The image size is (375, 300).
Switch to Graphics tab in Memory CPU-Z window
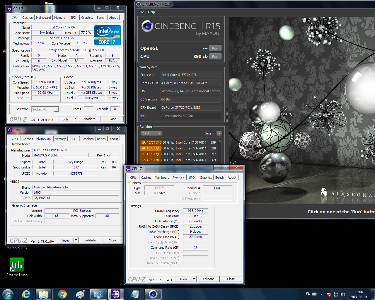tap(206, 178)
